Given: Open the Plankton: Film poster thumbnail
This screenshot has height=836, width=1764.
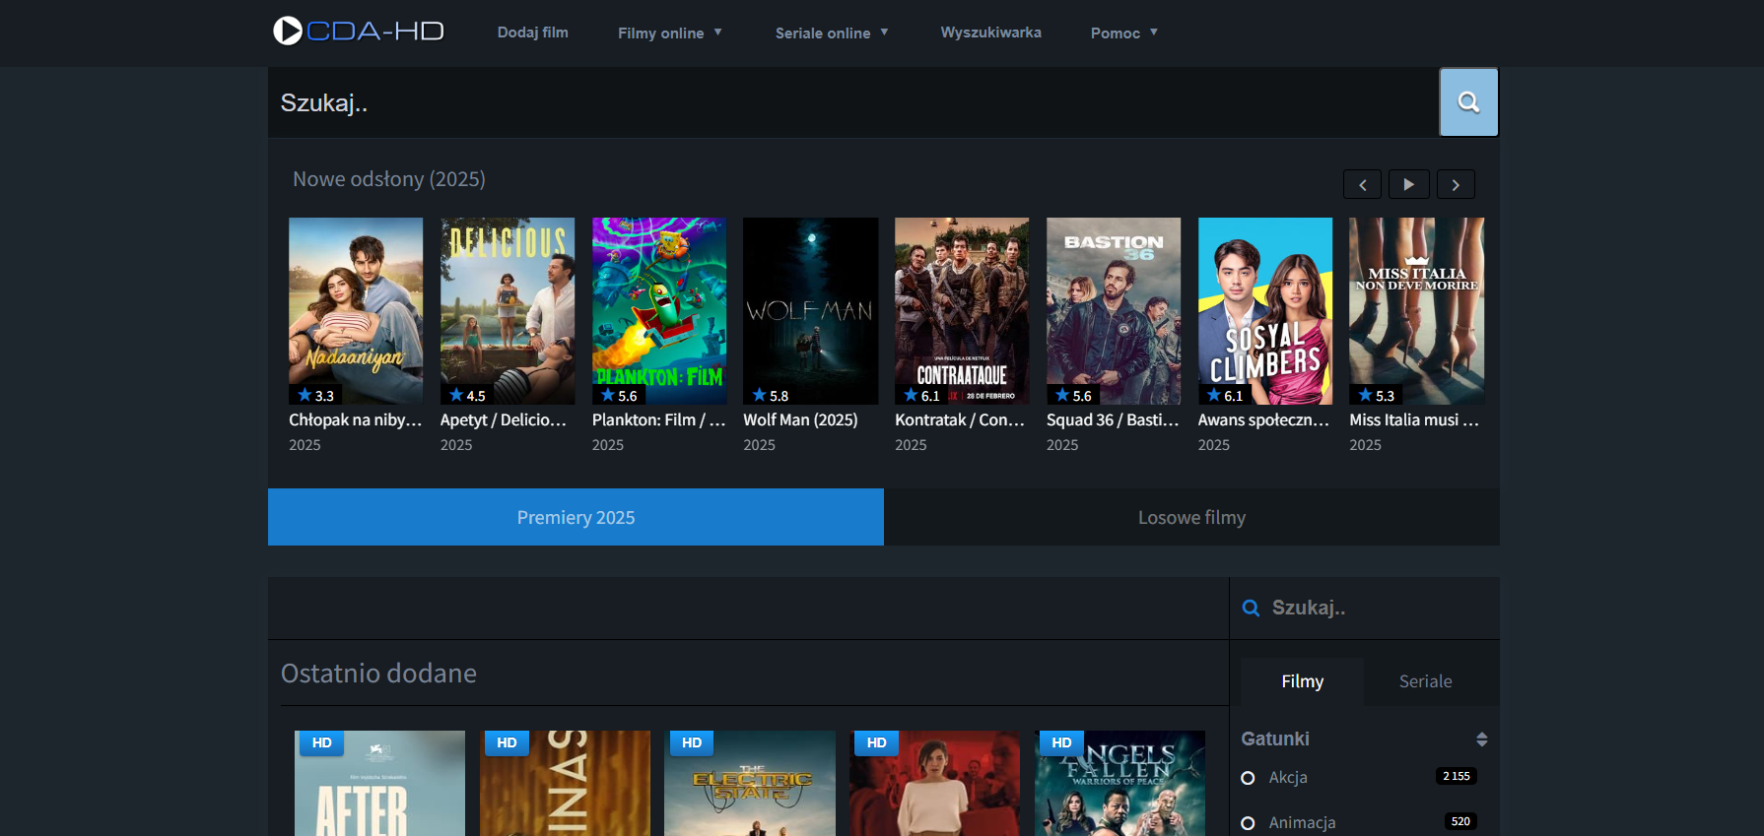Looking at the screenshot, I should (x=659, y=310).
